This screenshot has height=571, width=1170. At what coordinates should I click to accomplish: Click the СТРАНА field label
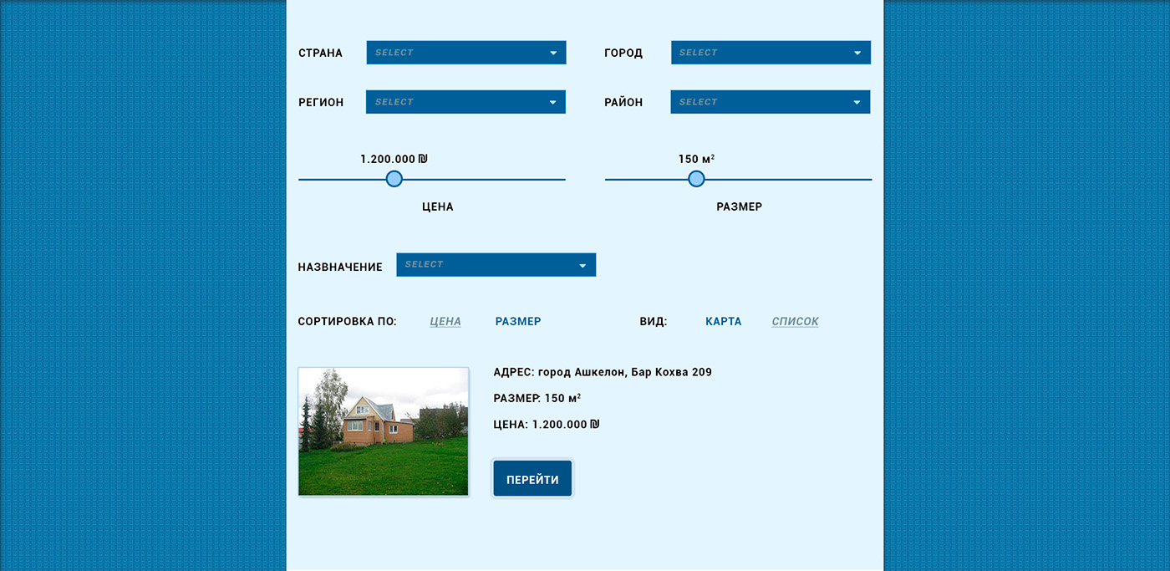click(x=320, y=54)
